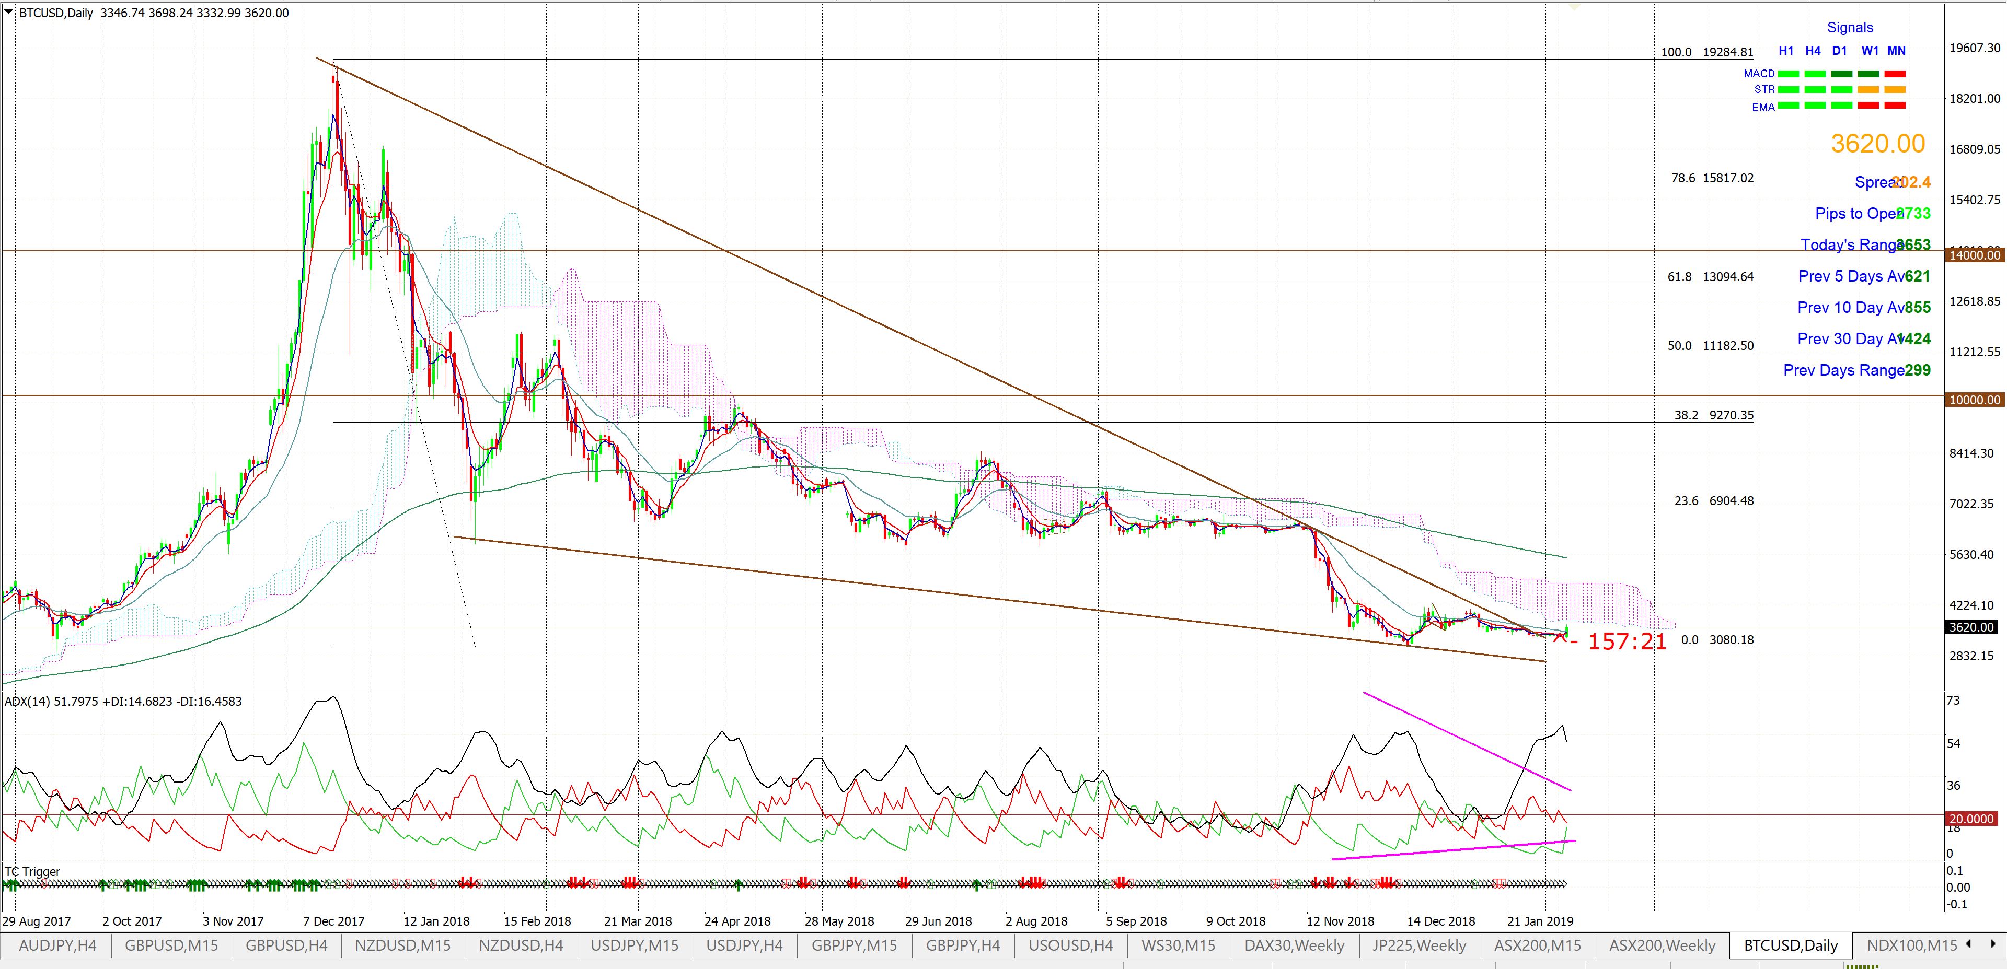Viewport: 2007px width, 969px height.
Task: Open the USOUSD,H4 chart tab
Action: [1070, 945]
